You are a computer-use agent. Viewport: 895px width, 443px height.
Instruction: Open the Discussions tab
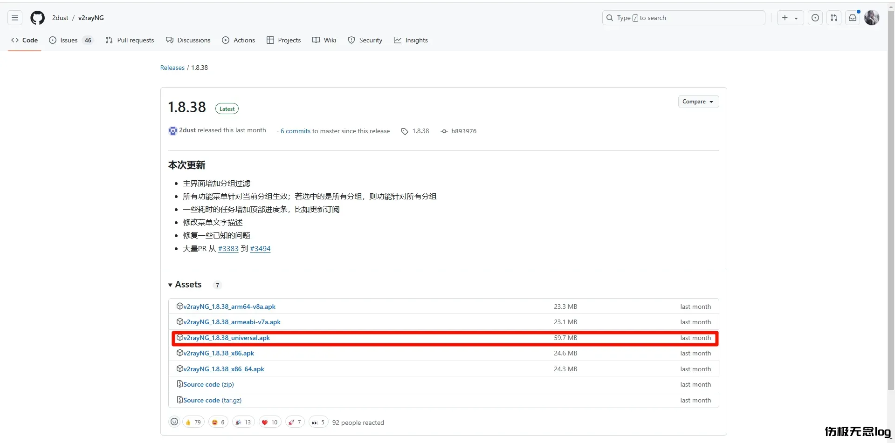tap(188, 40)
